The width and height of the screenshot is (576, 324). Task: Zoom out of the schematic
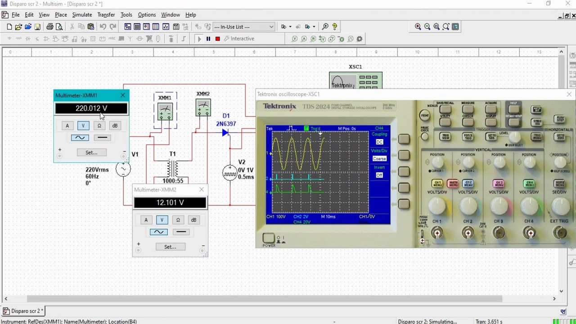(427, 27)
